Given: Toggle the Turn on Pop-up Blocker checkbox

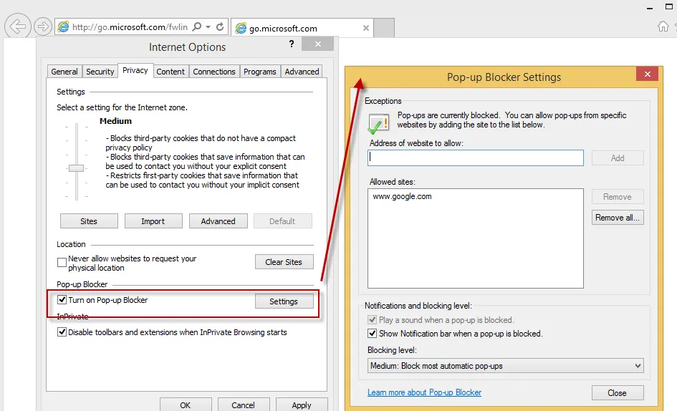Looking at the screenshot, I should [62, 299].
